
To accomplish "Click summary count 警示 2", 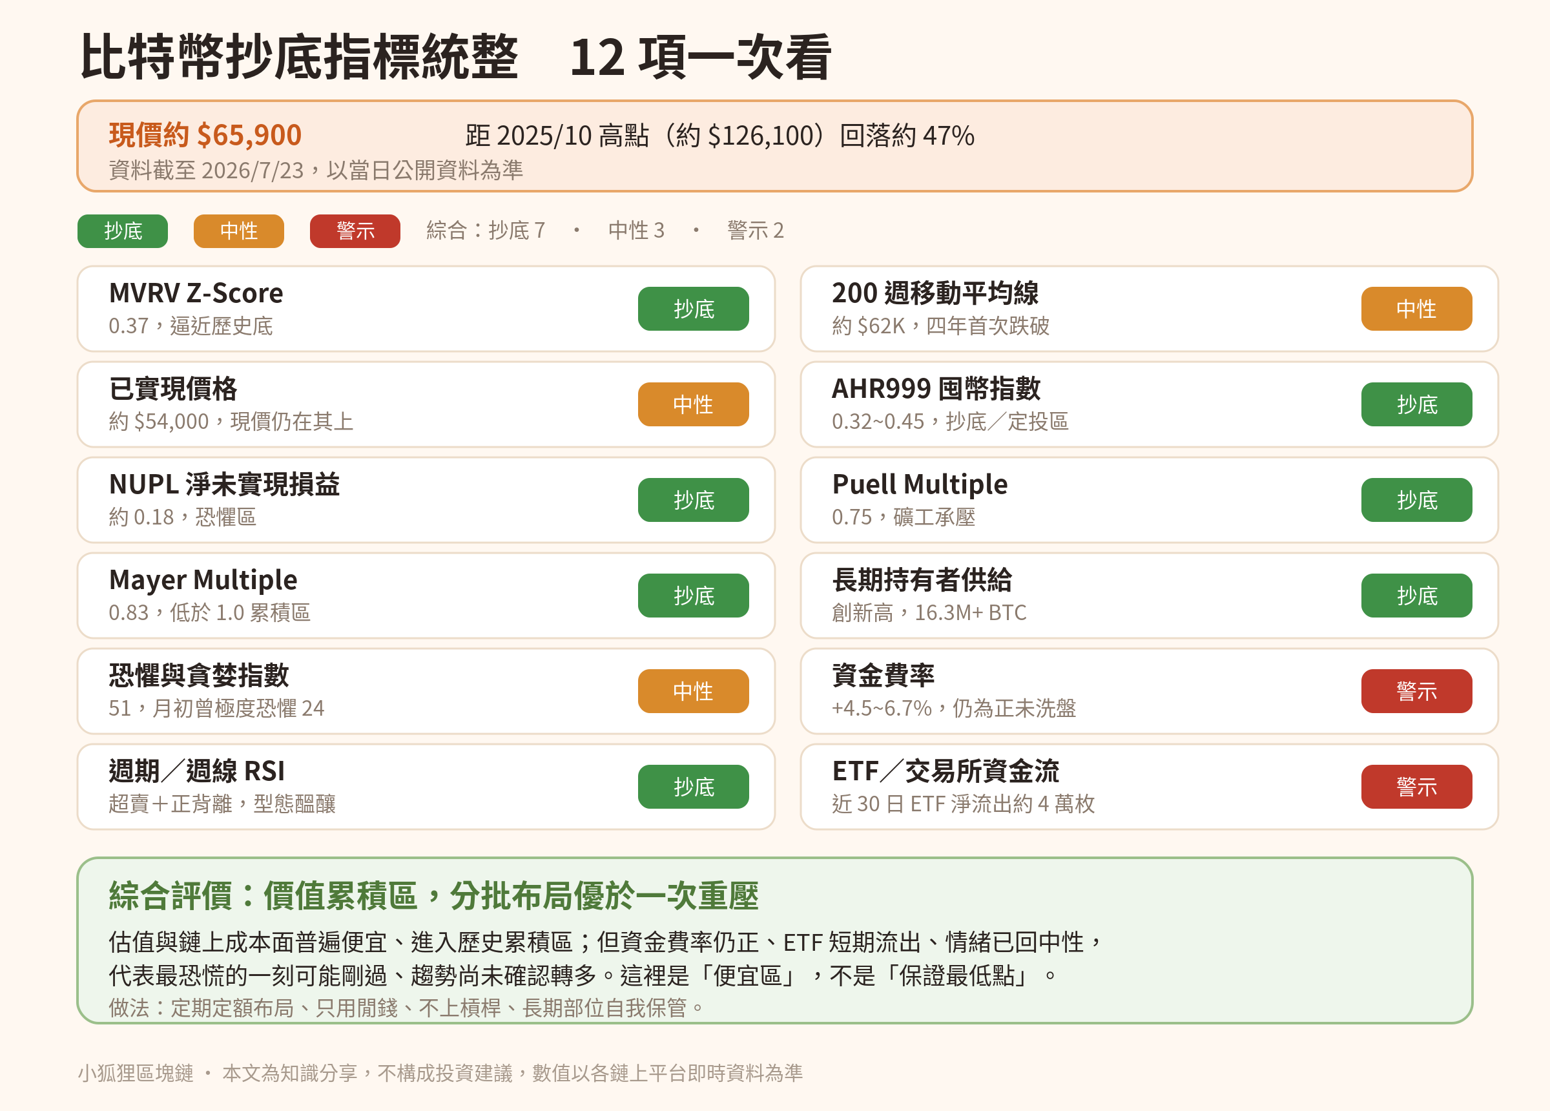I will click(x=755, y=231).
